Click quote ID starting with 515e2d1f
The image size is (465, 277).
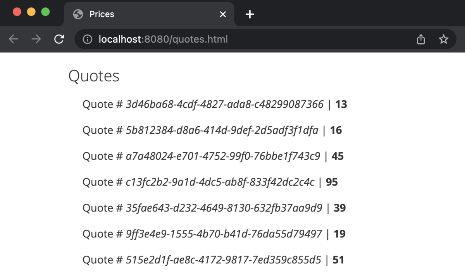point(224,260)
